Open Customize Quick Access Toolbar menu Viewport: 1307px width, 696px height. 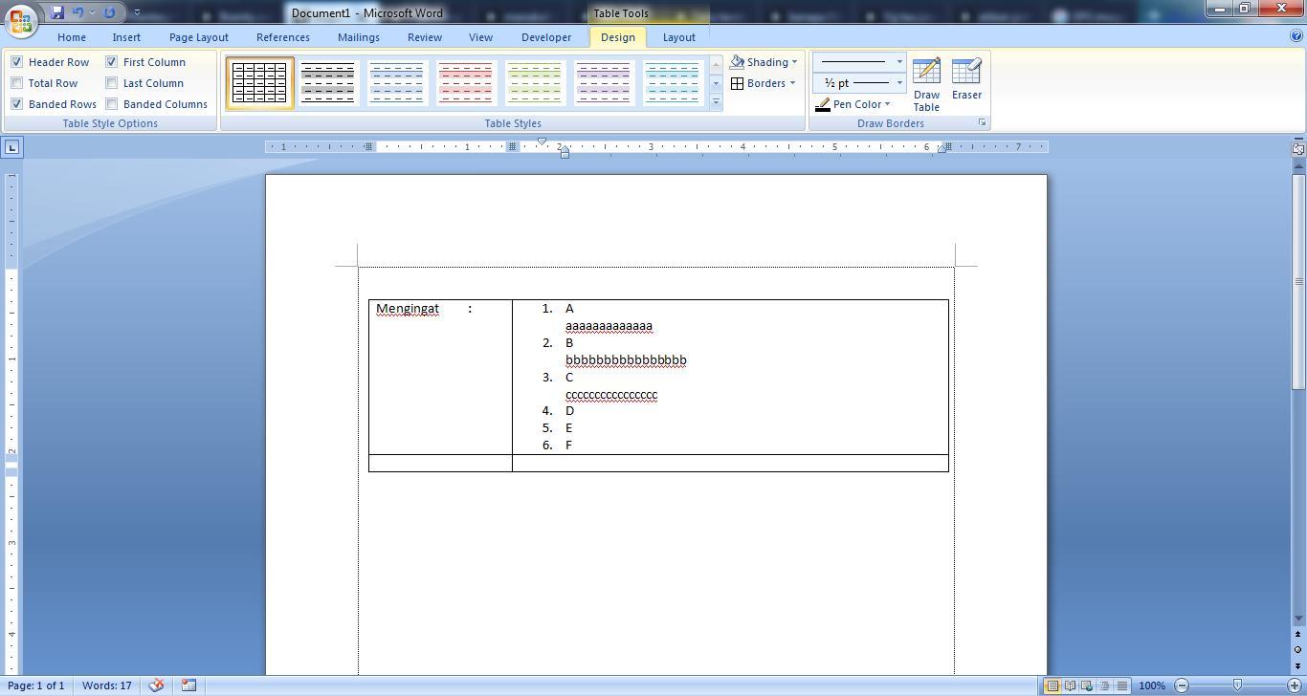click(x=137, y=12)
